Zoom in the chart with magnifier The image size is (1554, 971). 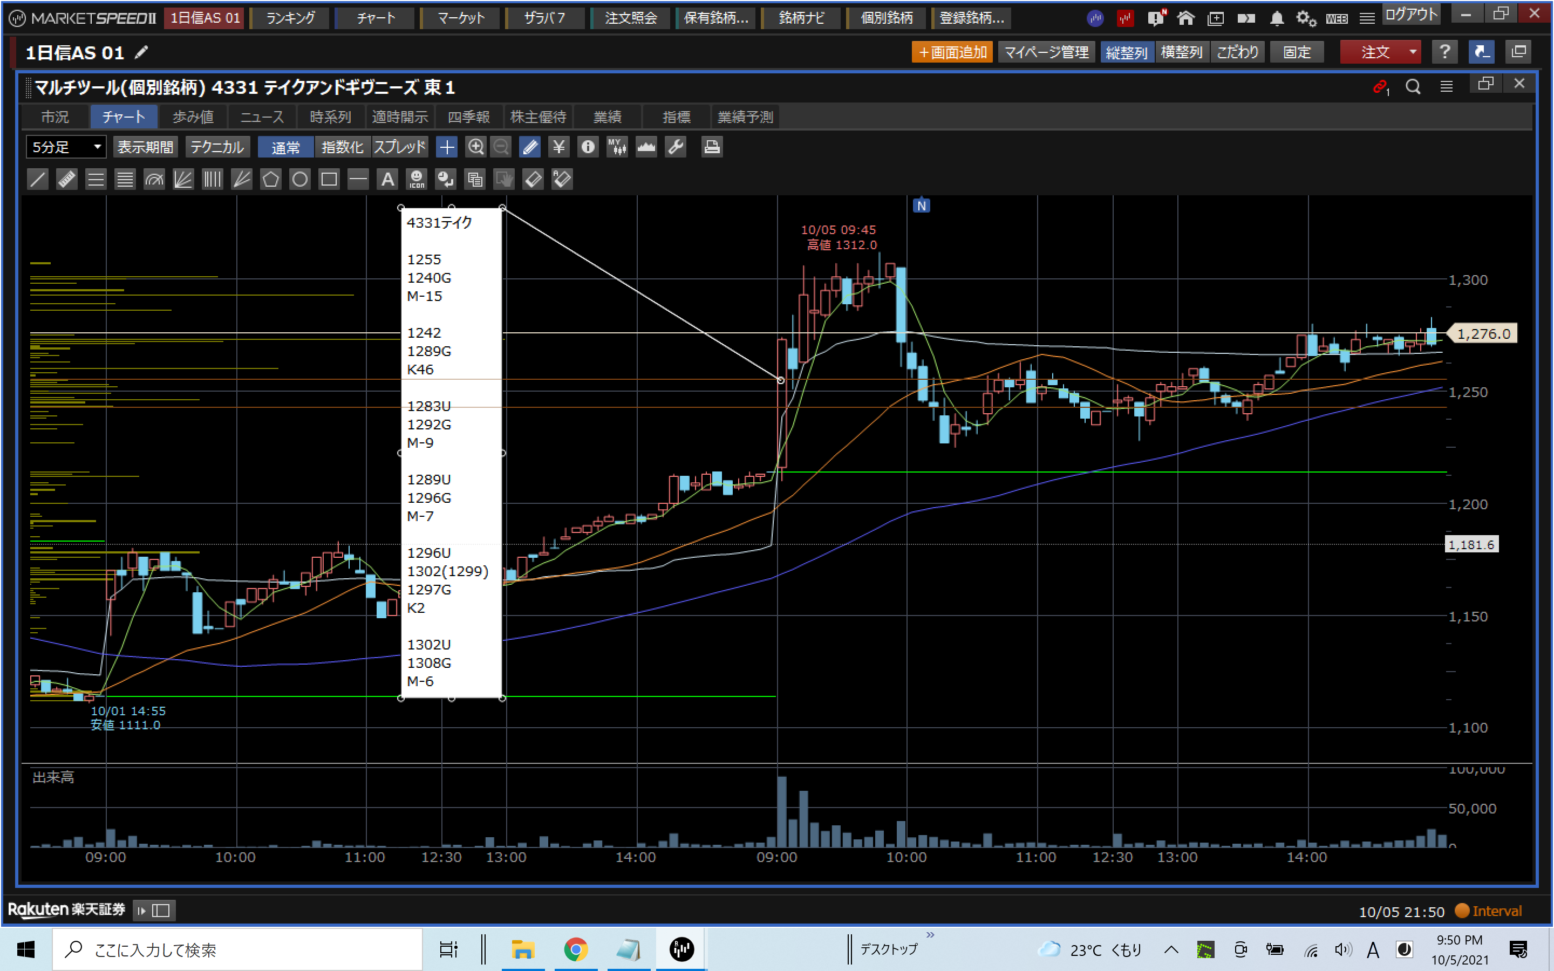pos(475,147)
